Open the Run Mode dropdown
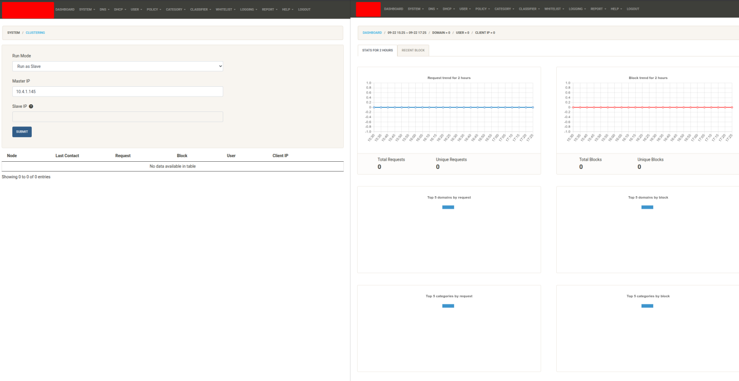 click(x=118, y=66)
